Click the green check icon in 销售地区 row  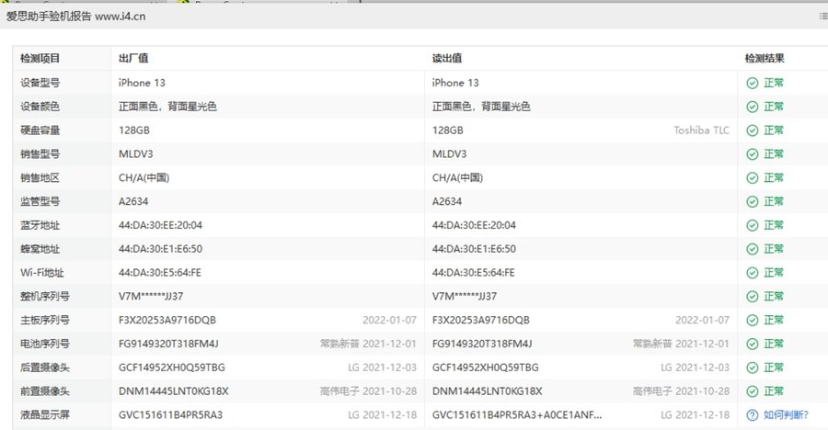753,178
